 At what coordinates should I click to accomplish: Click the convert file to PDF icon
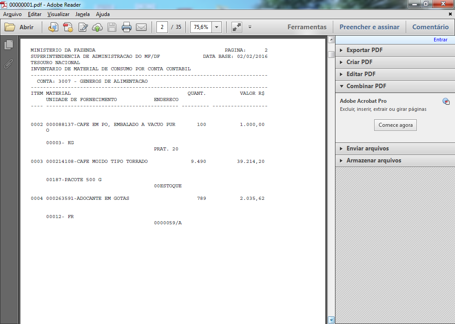pos(53,27)
